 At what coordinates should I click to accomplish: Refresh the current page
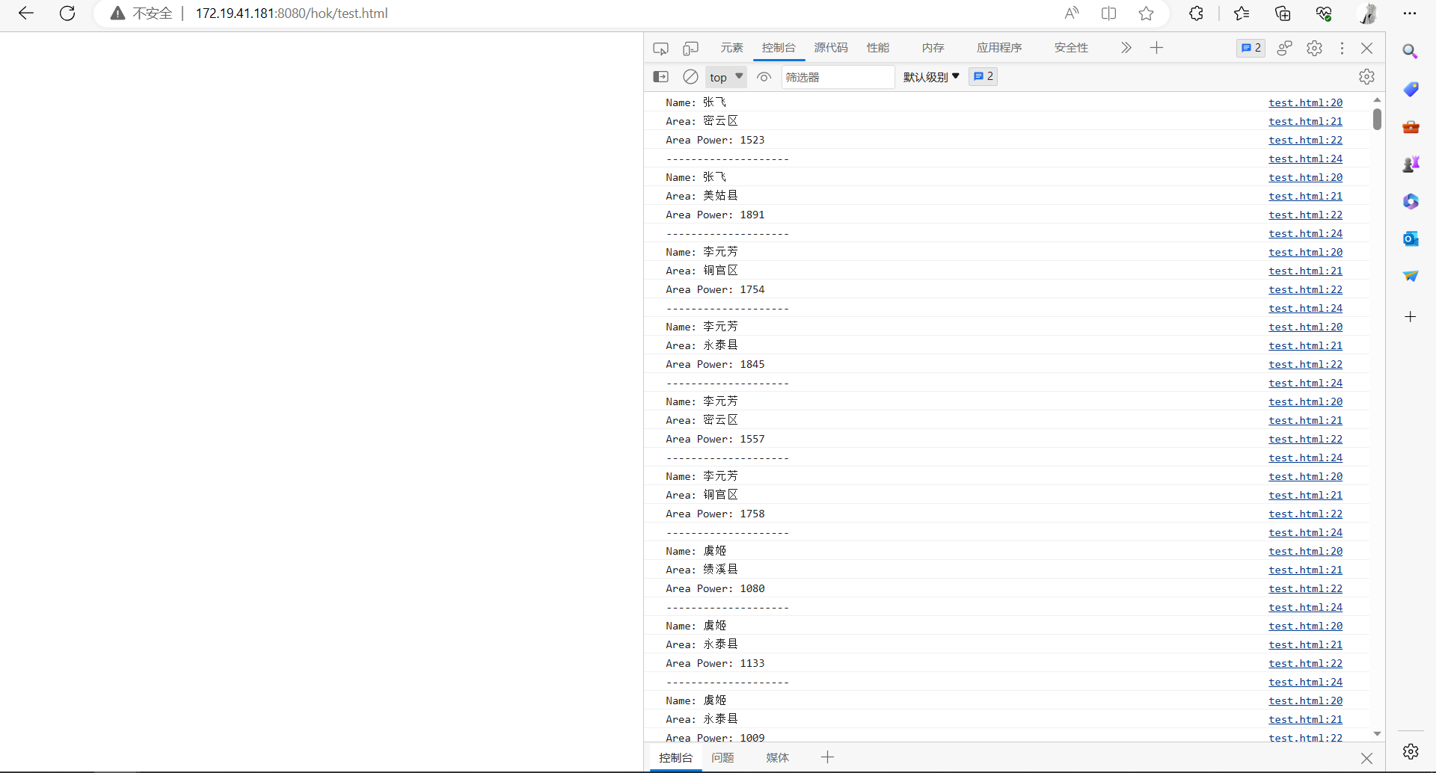click(67, 13)
